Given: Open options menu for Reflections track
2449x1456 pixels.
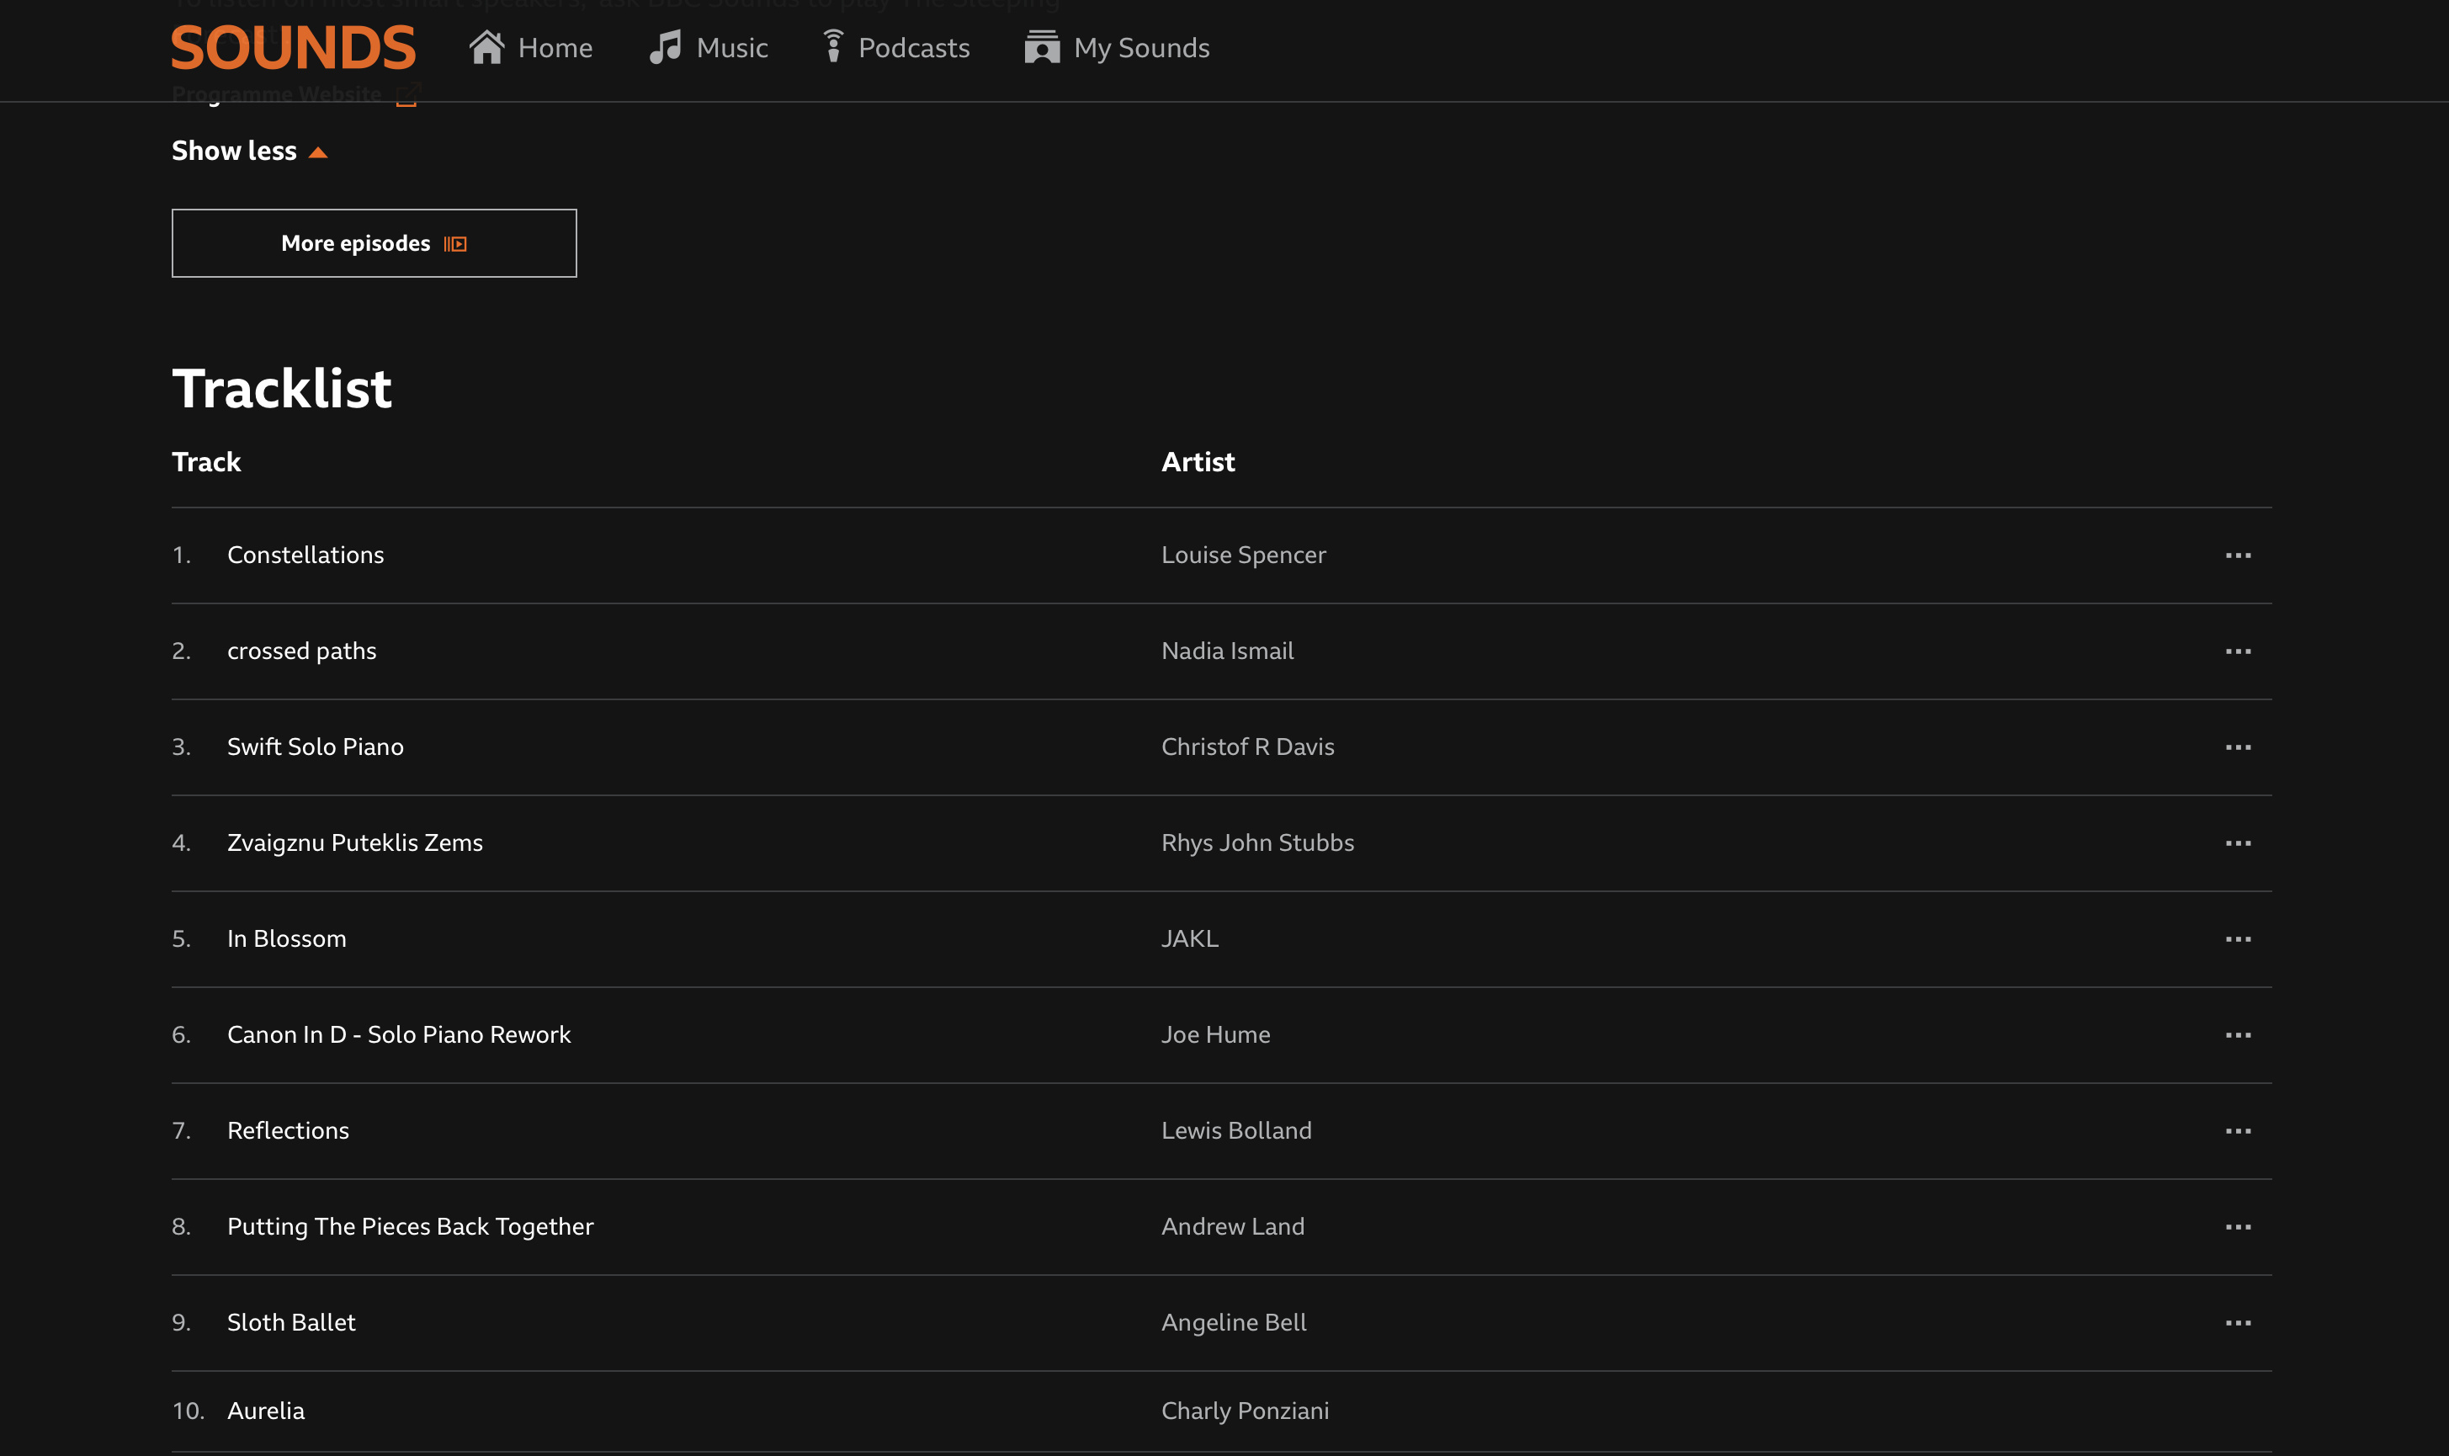Looking at the screenshot, I should 2238,1131.
